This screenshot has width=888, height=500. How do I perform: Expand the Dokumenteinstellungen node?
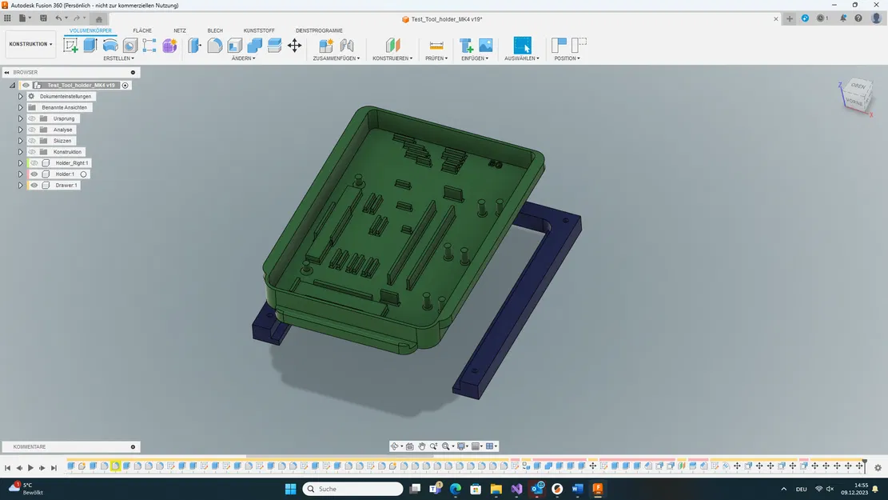tap(21, 96)
